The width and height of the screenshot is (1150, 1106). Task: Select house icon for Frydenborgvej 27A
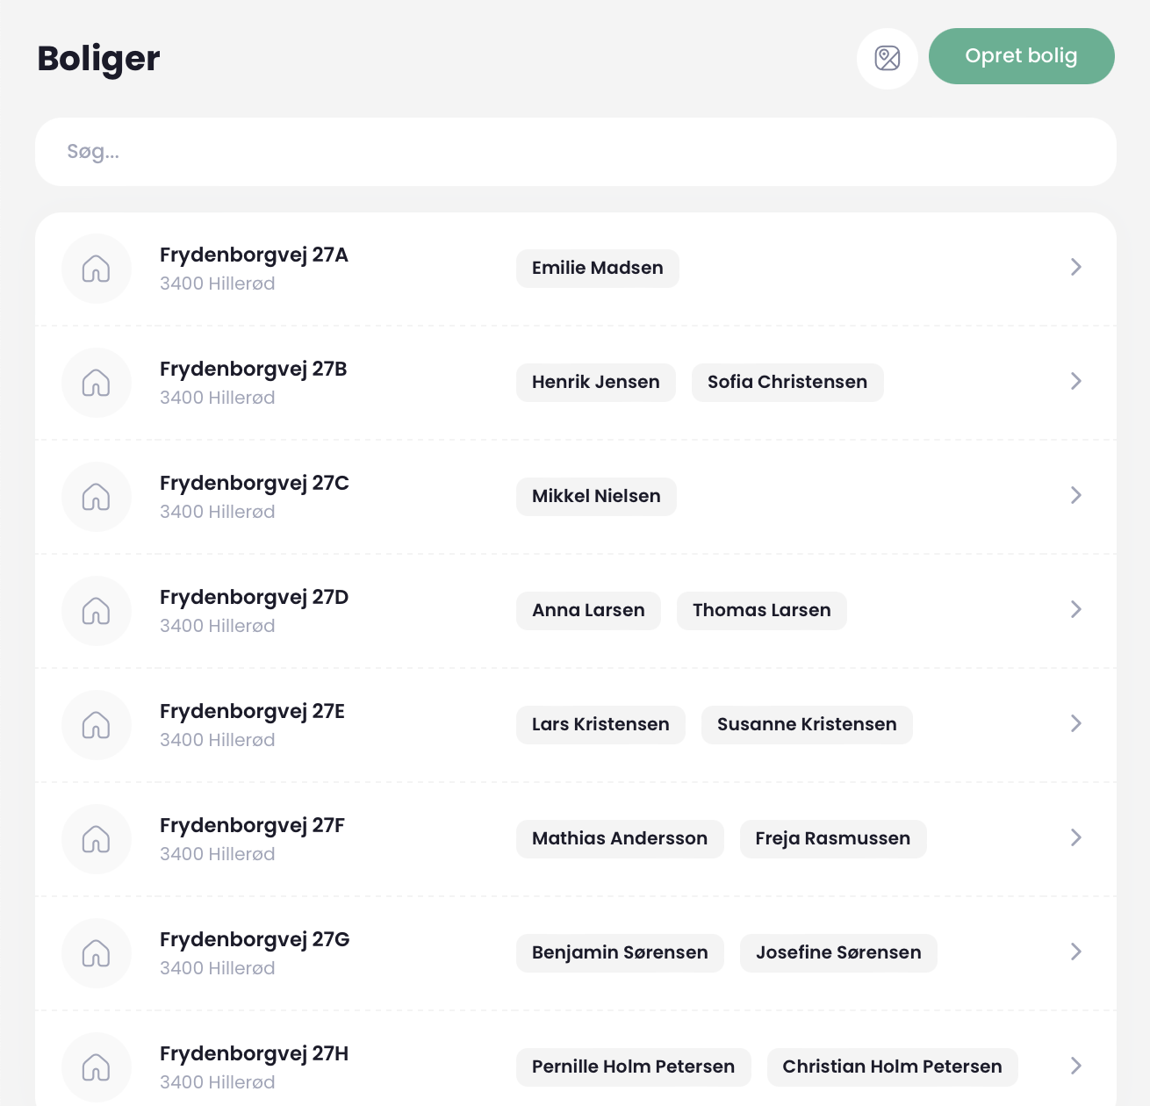point(97,269)
